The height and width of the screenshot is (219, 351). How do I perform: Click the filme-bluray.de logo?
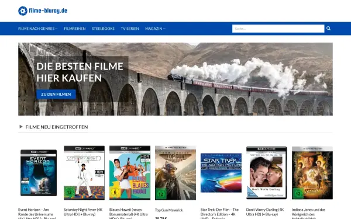[x=43, y=11]
